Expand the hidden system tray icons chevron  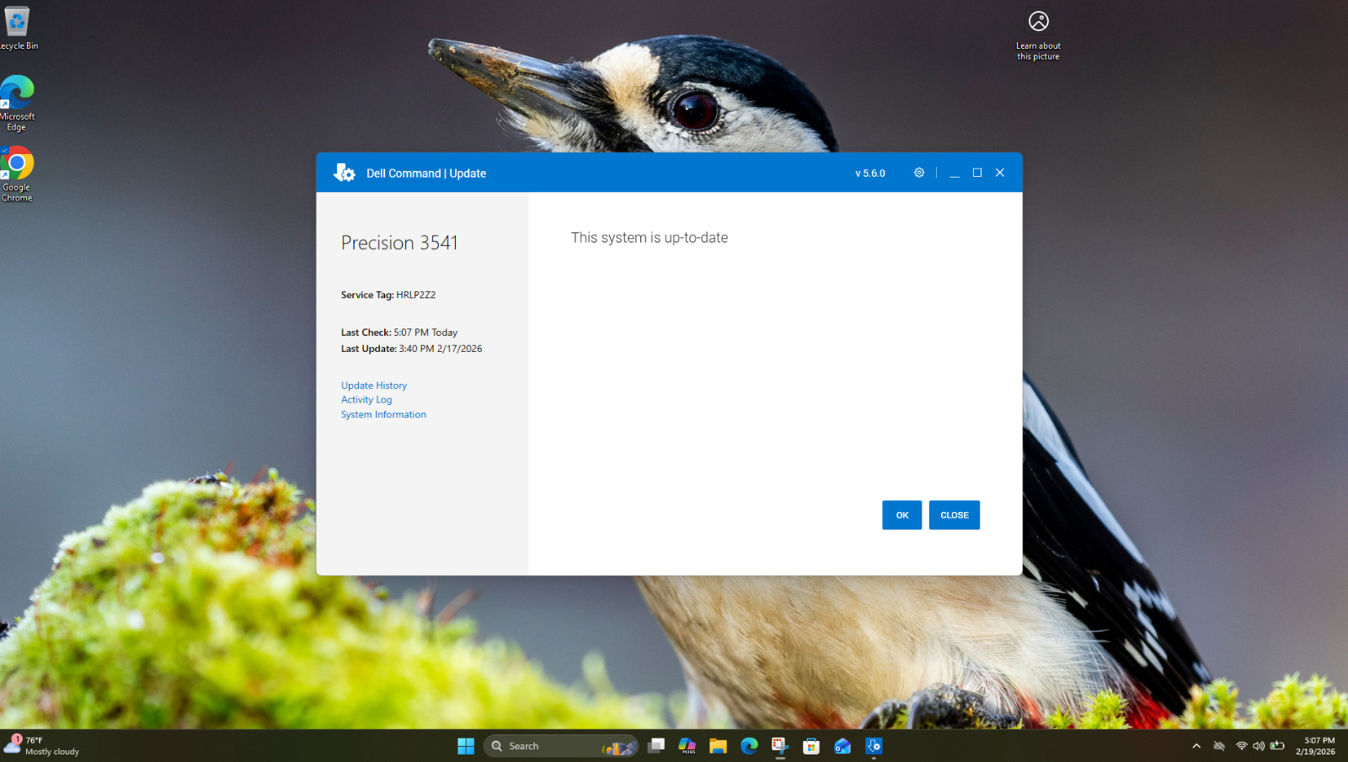tap(1196, 746)
